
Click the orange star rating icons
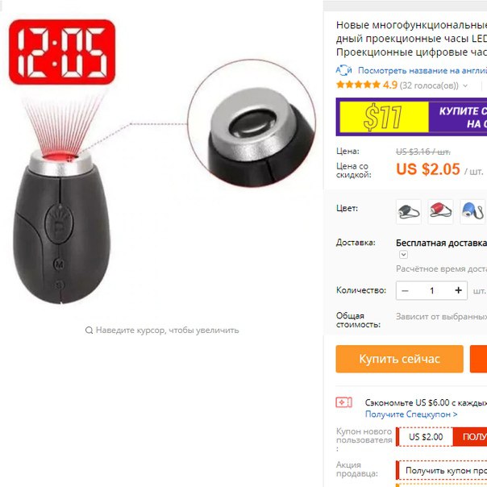pyautogui.click(x=358, y=85)
